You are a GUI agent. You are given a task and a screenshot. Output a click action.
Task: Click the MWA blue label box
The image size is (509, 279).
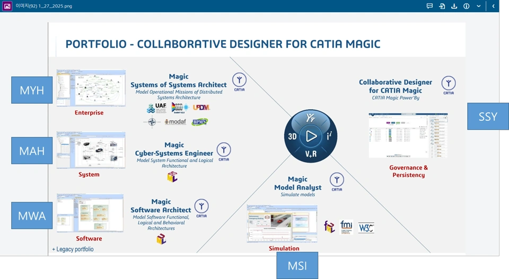32,215
